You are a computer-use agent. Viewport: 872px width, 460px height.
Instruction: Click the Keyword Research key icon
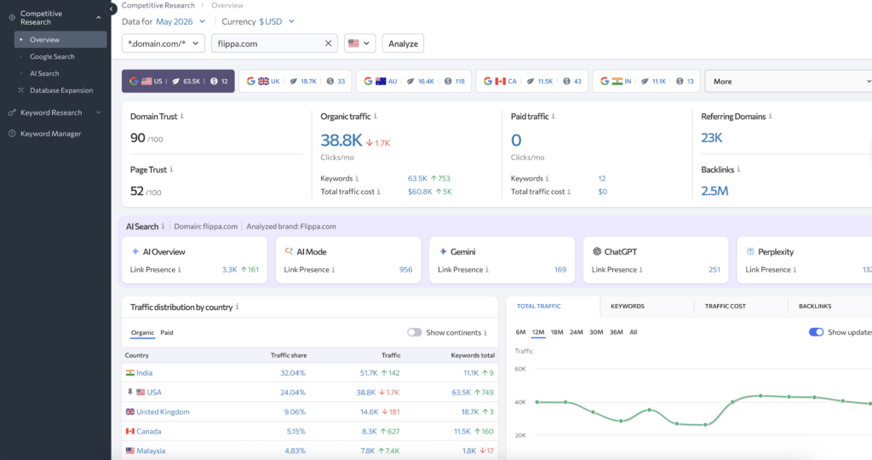tap(12, 112)
